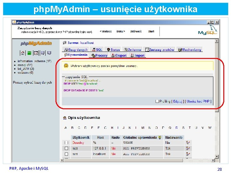This screenshot has width=231, height=173.
Task: Filter users by letter T
Action: click(190, 128)
